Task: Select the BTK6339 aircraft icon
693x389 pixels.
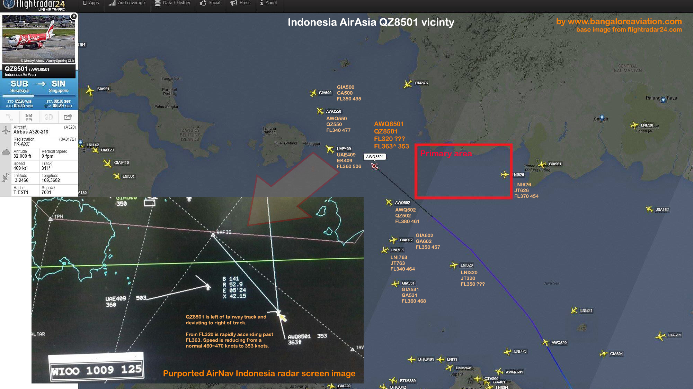Action: [393, 381]
